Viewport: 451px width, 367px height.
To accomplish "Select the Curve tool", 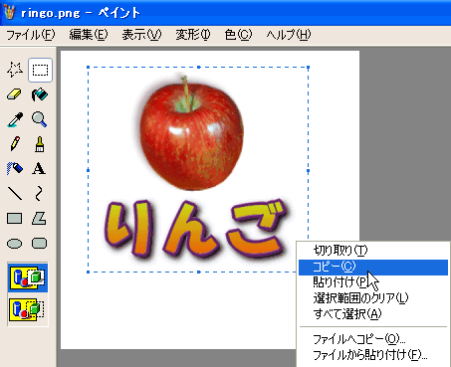I will [x=40, y=193].
